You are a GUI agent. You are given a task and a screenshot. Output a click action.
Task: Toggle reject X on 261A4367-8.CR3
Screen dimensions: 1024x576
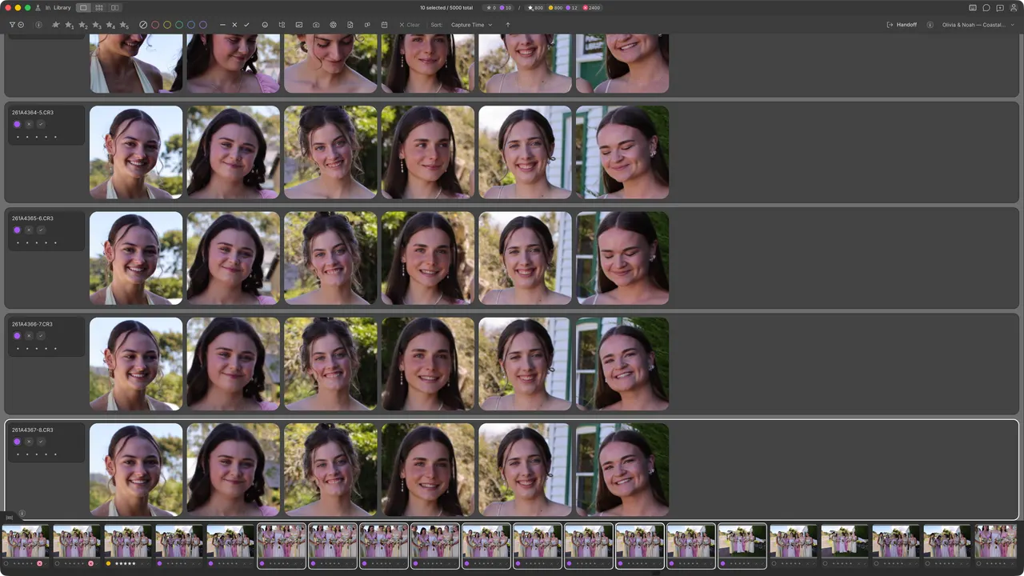pos(29,442)
